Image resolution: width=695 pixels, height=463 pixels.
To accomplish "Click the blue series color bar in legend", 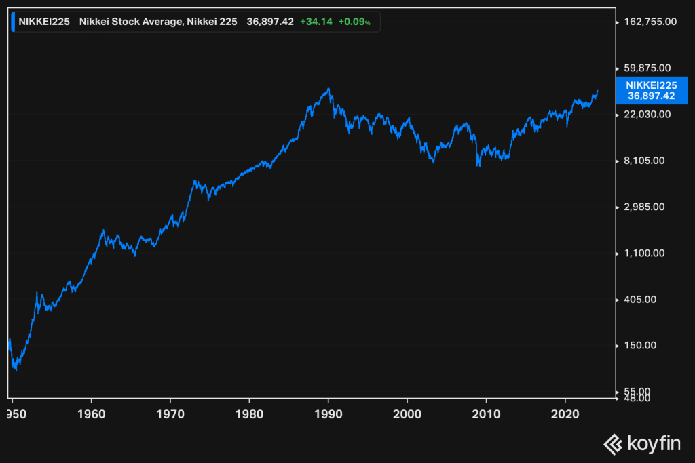I will click(x=14, y=22).
